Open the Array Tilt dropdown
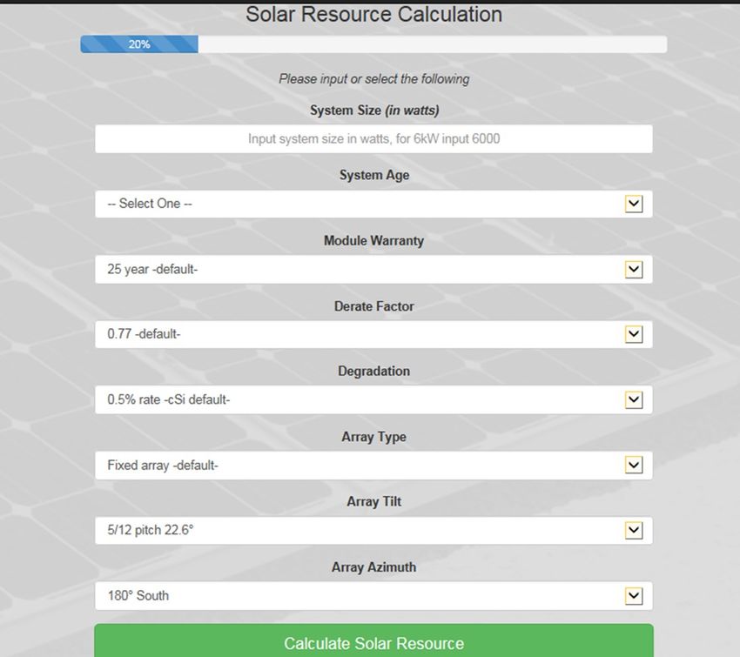This screenshot has width=740, height=657. (373, 531)
